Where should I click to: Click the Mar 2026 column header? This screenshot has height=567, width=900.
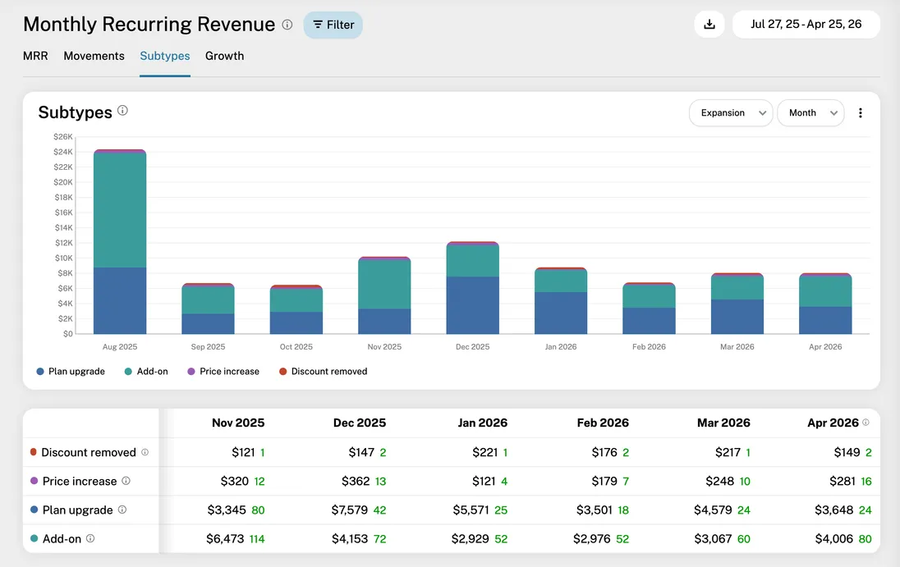(x=723, y=423)
